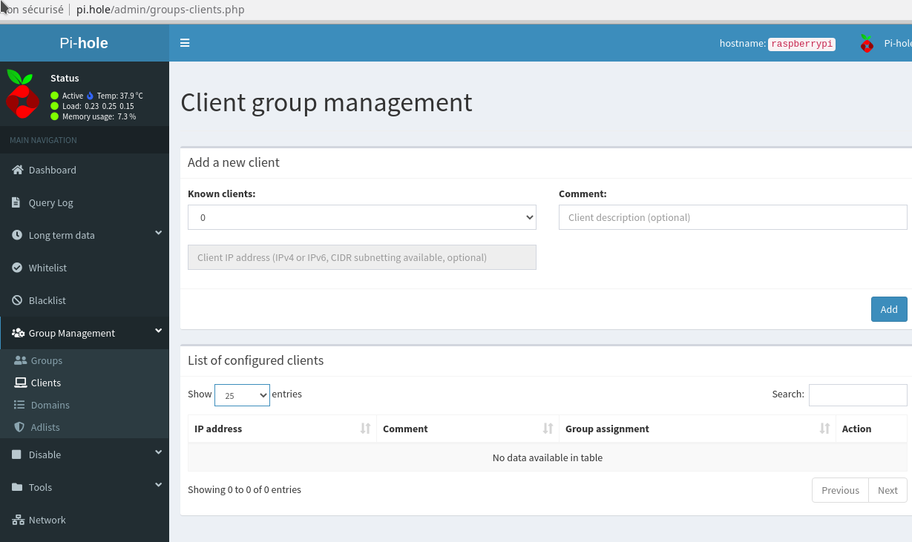Open the Network page
Image resolution: width=912 pixels, height=542 pixels.
coord(85,520)
